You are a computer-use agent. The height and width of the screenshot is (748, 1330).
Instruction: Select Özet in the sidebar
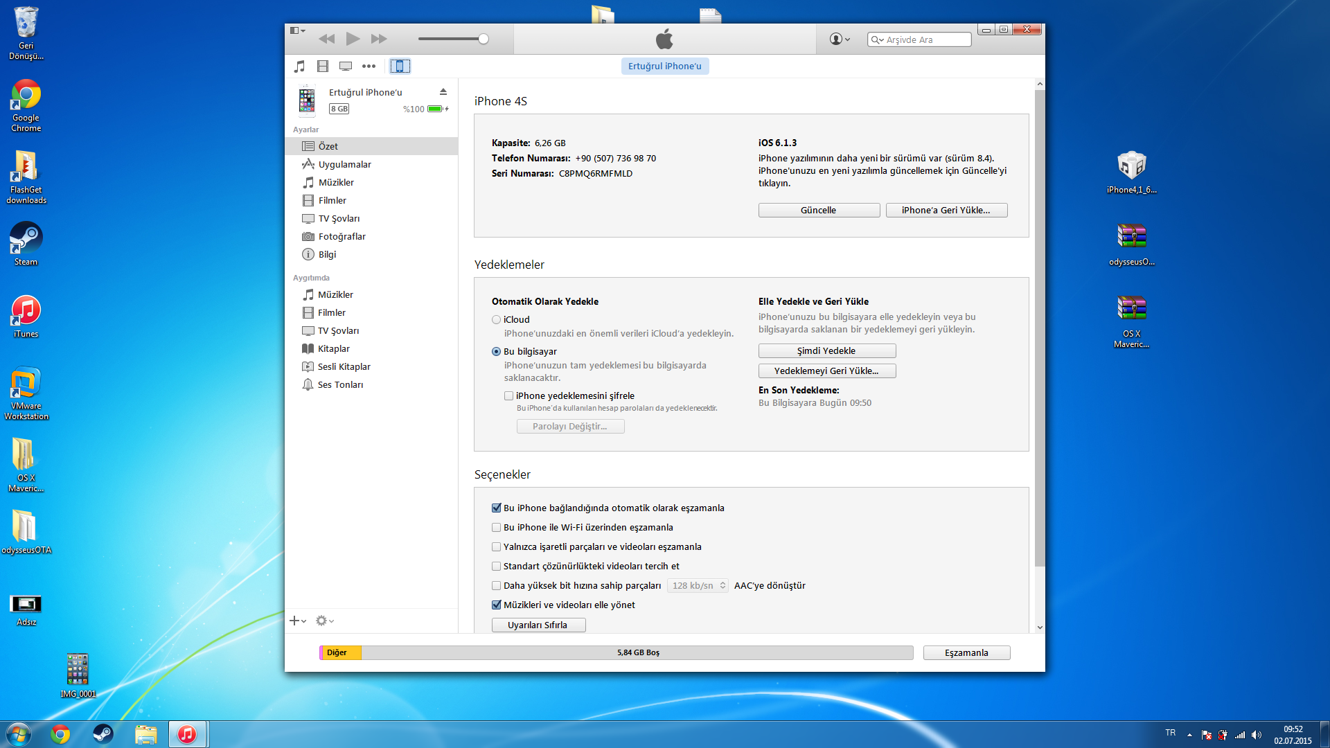pos(371,146)
